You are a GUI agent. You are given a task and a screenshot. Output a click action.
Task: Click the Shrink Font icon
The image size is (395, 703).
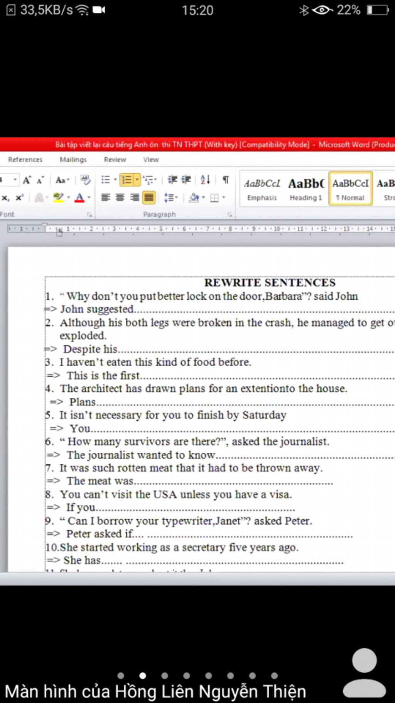[40, 180]
